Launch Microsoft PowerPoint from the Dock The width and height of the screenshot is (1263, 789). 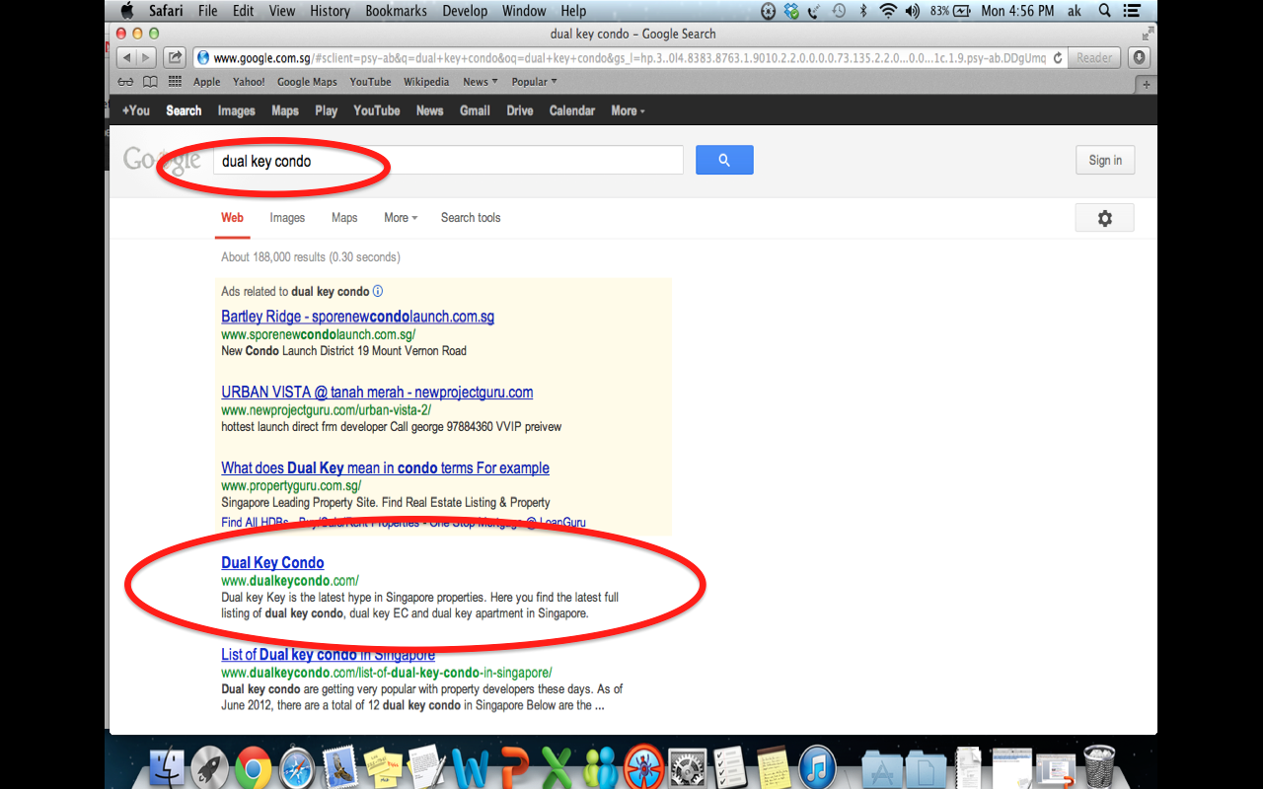513,767
